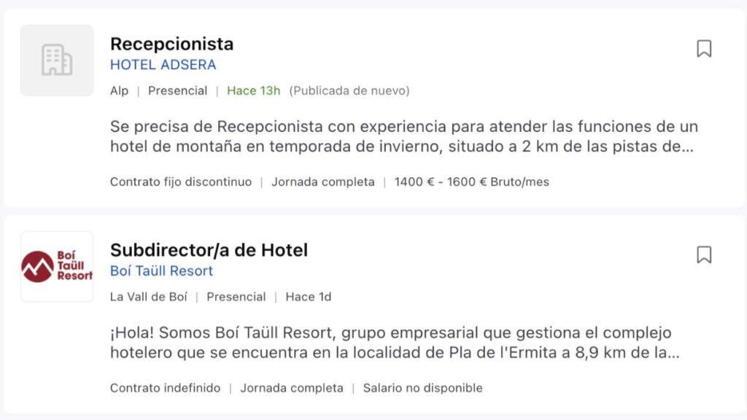
Task: Click the Alp location label
Action: pos(119,90)
